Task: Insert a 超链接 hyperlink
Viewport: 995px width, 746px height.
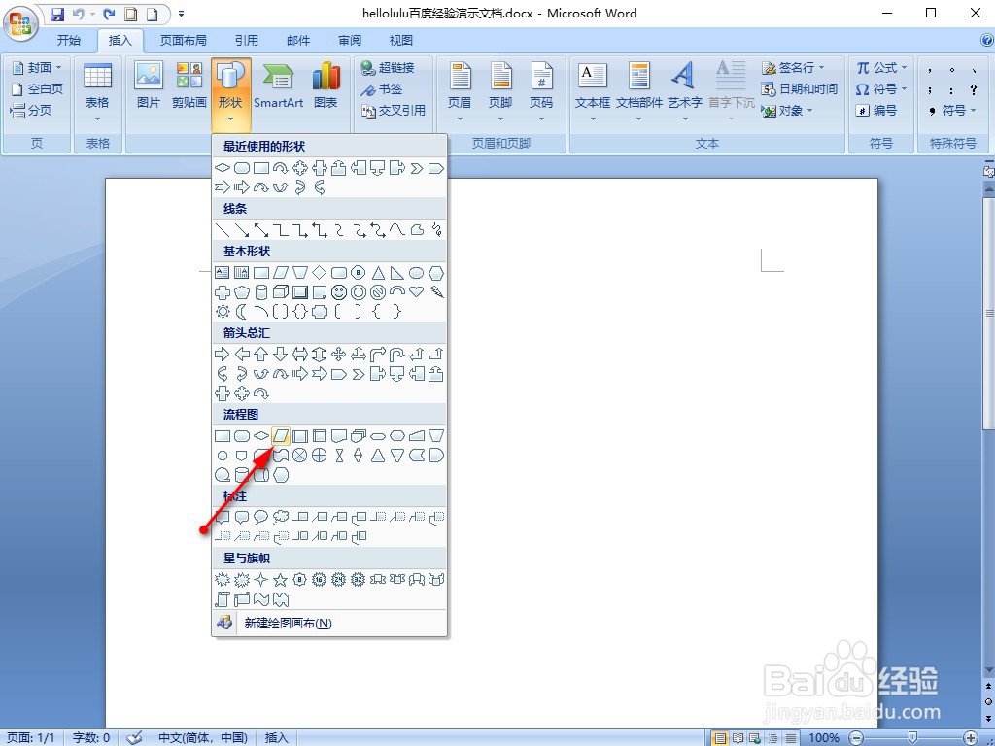Action: click(388, 67)
